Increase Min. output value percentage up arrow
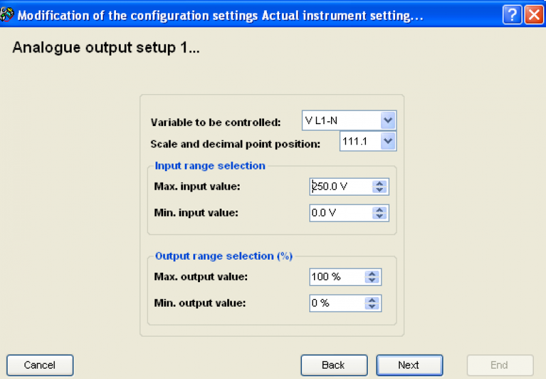This screenshot has height=379, width=546. [372, 300]
